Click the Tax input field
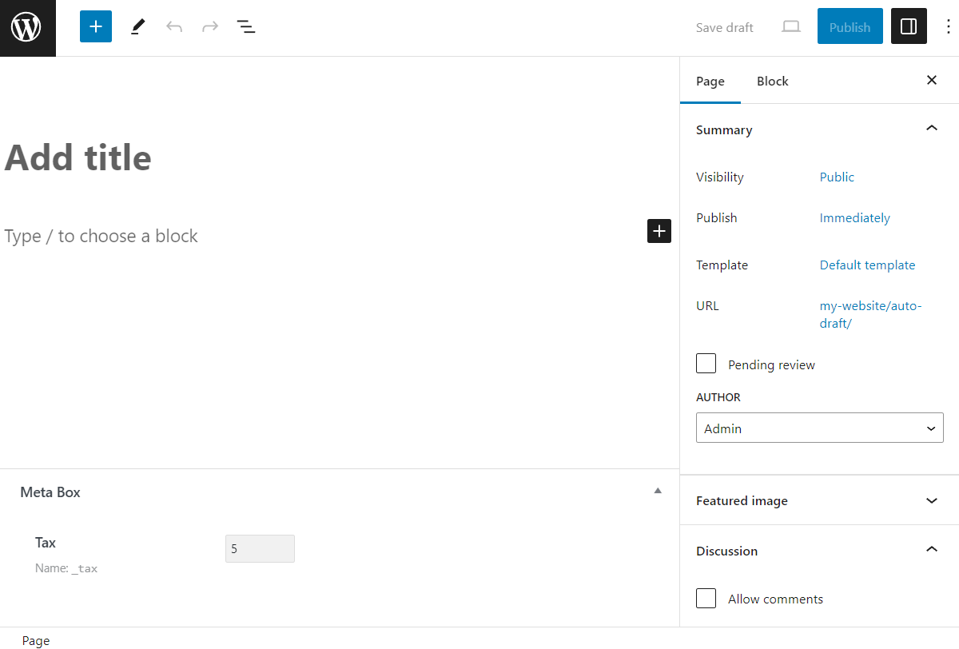This screenshot has width=959, height=649. (x=260, y=548)
